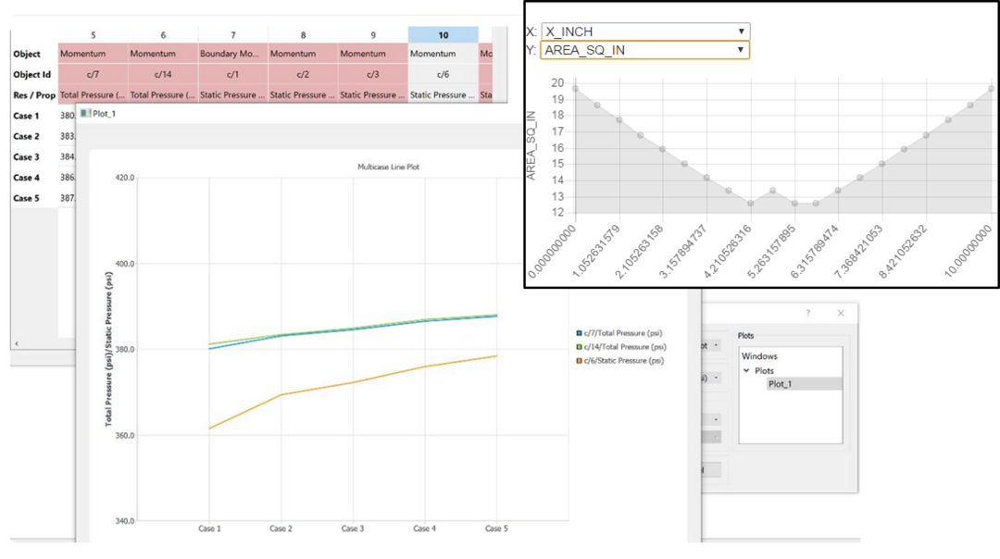1000x559 pixels.
Task: Select column header 10
Action: tap(444, 35)
